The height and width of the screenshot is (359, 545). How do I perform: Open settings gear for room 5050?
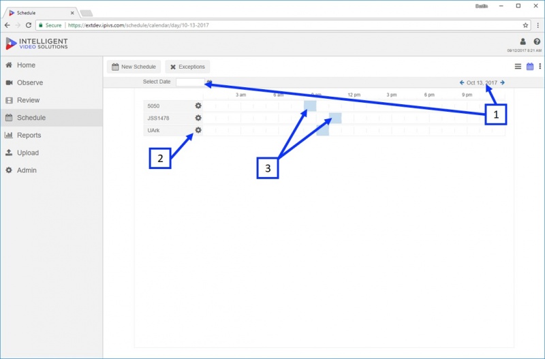click(x=198, y=106)
